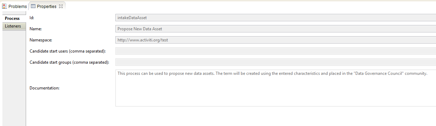Screen dimensions: 436x126
Task: Click the Problems view warning icon
Action: point(5,6)
